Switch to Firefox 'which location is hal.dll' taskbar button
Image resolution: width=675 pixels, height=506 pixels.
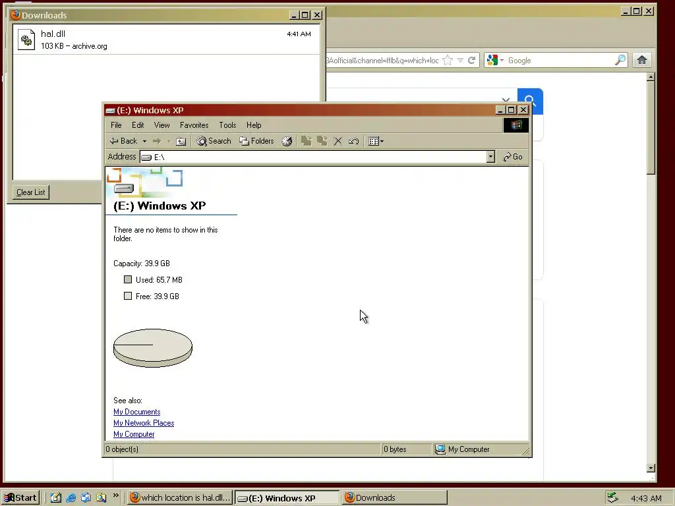[181, 498]
